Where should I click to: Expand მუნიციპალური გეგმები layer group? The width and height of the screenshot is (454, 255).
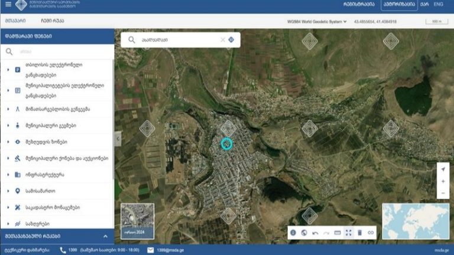click(x=8, y=126)
